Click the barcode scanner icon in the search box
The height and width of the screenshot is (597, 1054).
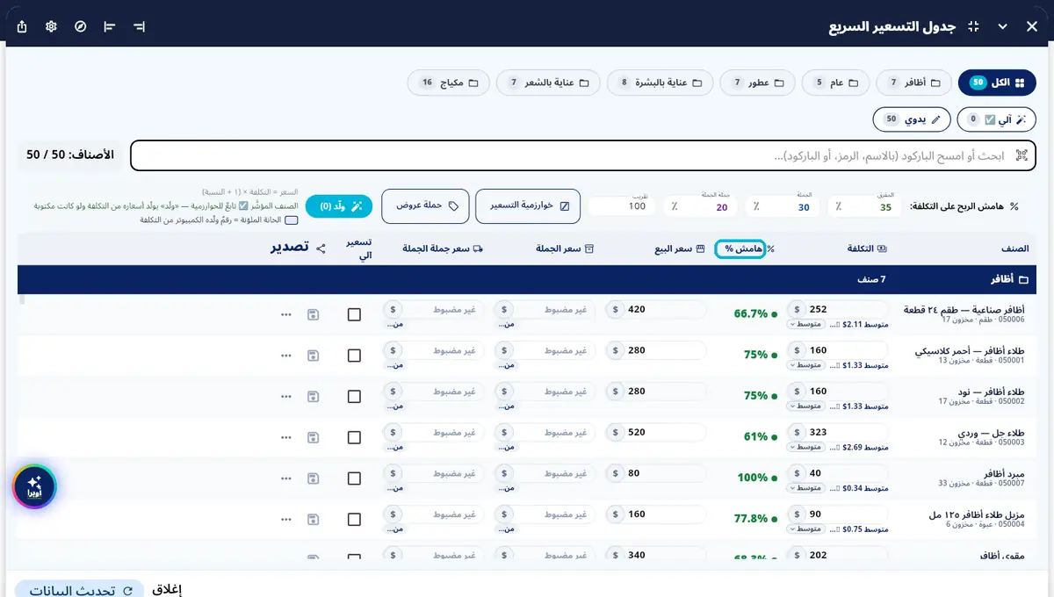(x=1022, y=155)
